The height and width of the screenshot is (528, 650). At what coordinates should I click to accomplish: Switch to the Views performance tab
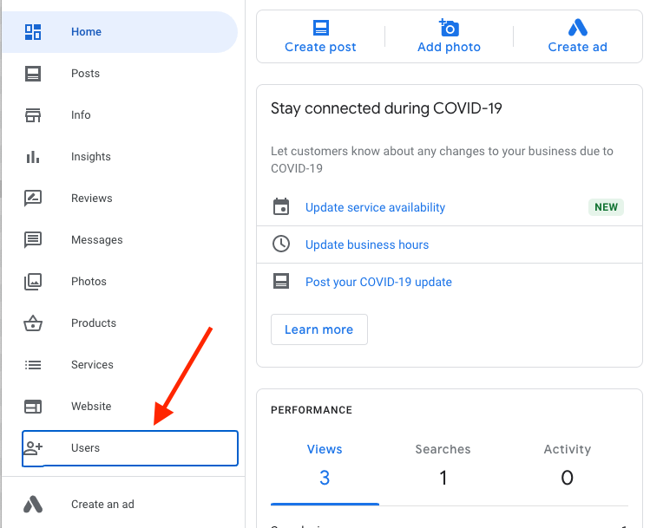[x=325, y=449]
